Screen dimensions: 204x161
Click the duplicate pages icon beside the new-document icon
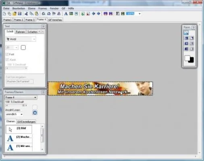(9, 14)
